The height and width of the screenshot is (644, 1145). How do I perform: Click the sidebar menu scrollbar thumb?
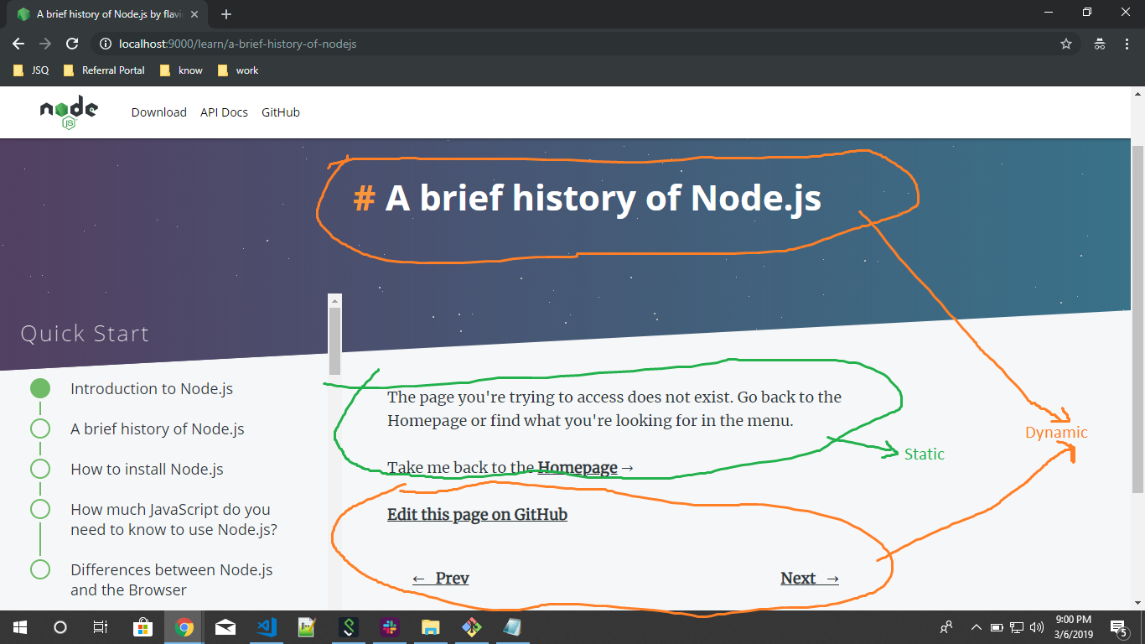point(335,341)
